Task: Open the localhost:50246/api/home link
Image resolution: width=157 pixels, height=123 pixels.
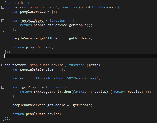Action: point(65,78)
